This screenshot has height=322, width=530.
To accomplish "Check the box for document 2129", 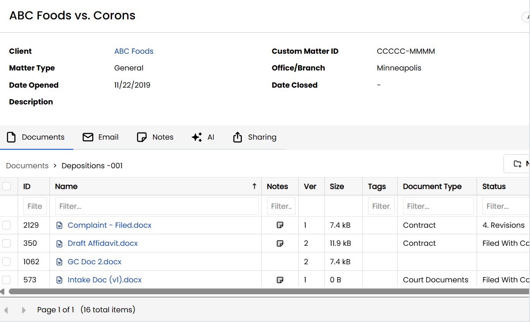I will [x=7, y=225].
